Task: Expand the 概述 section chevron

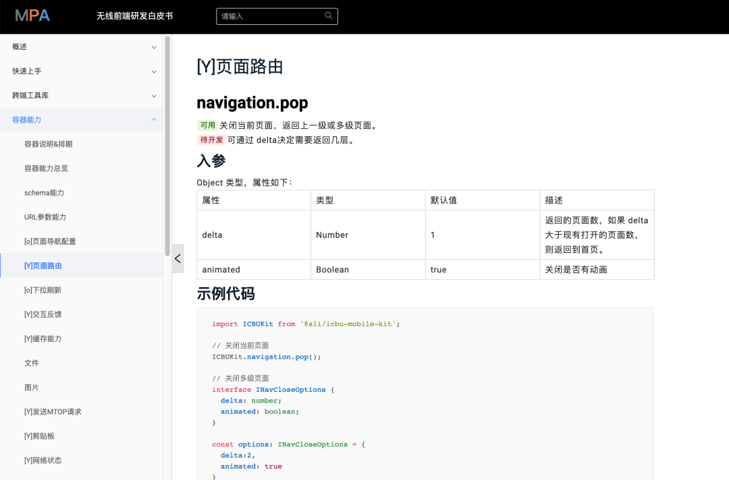Action: [x=154, y=47]
